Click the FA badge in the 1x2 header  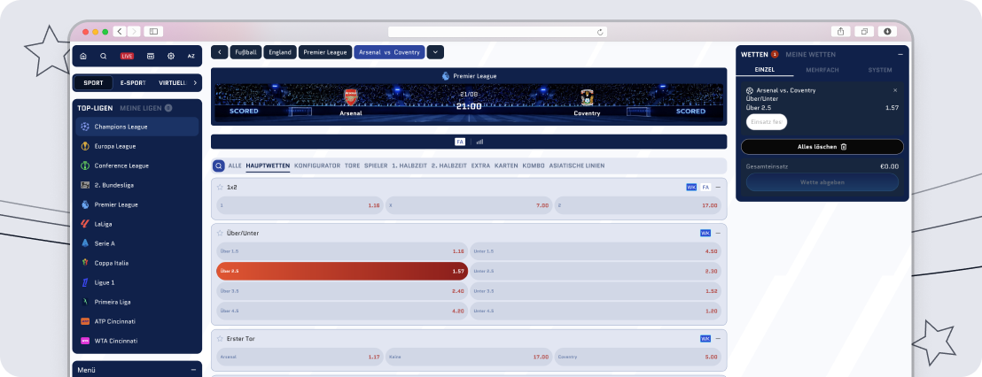(705, 187)
